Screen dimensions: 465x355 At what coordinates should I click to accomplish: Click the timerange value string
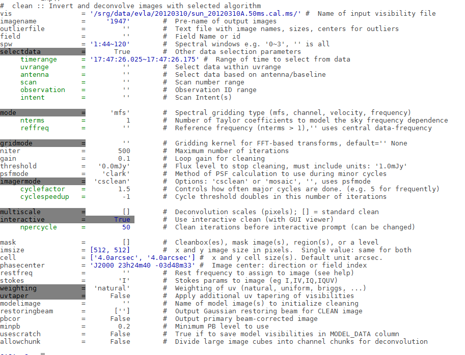point(145,59)
